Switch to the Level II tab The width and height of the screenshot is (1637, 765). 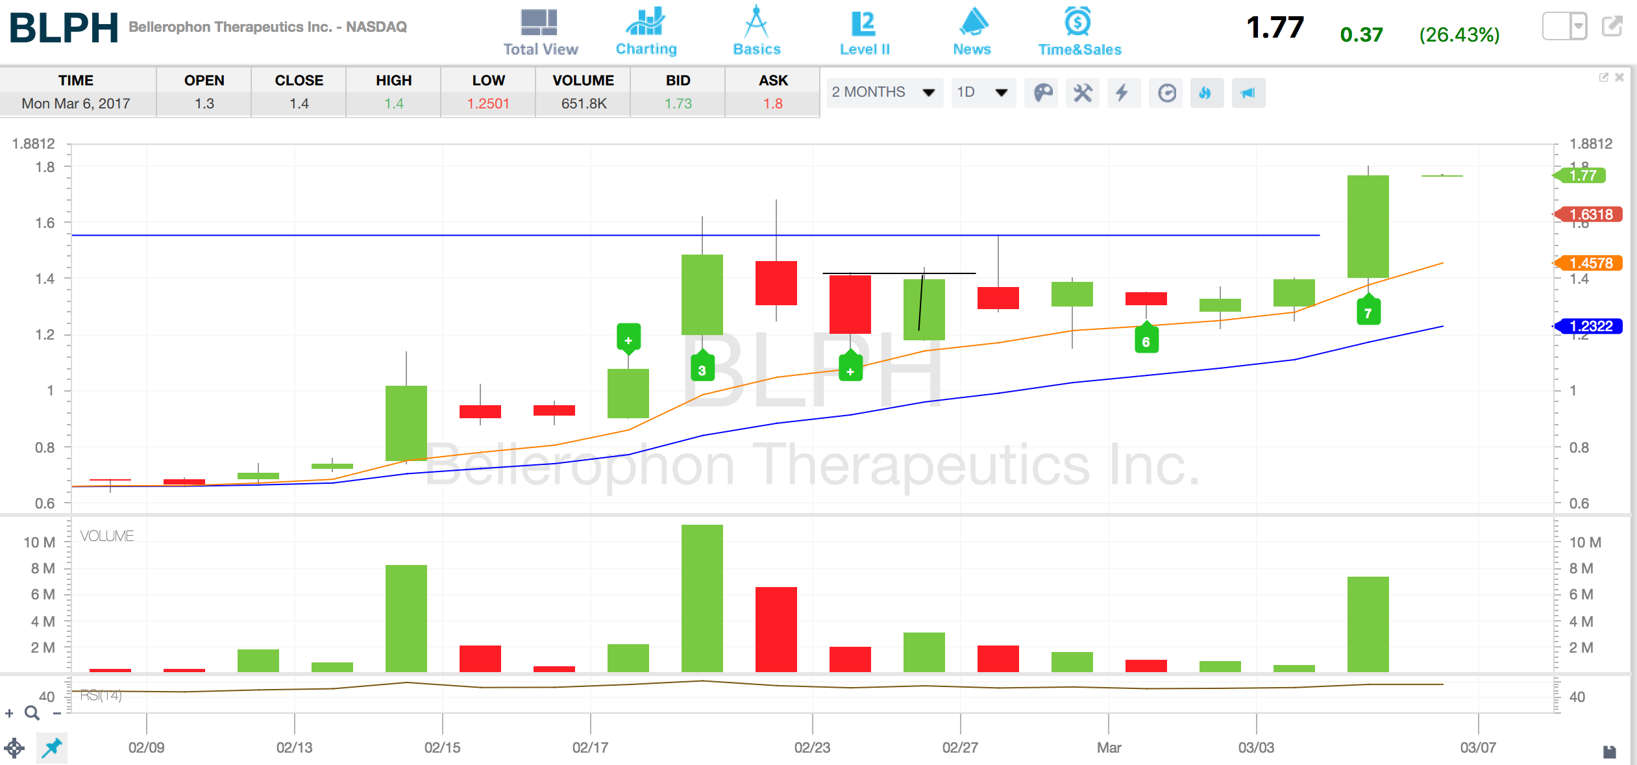coord(864,32)
